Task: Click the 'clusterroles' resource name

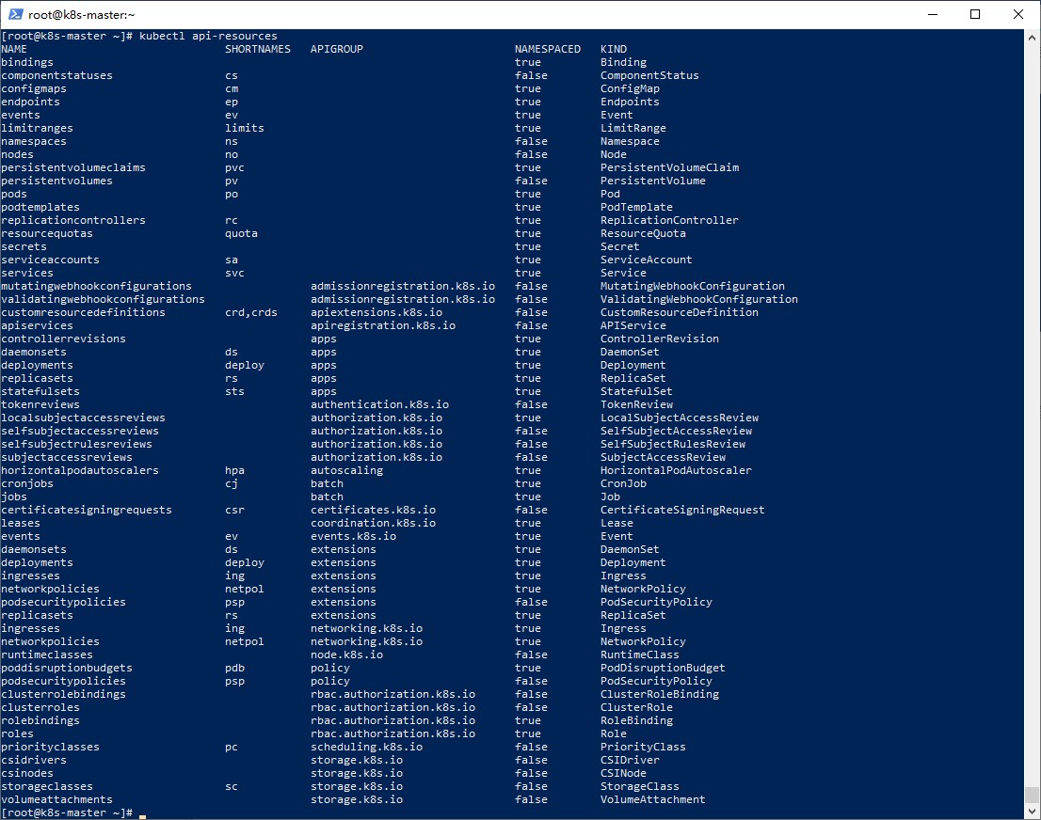Action: (40, 707)
